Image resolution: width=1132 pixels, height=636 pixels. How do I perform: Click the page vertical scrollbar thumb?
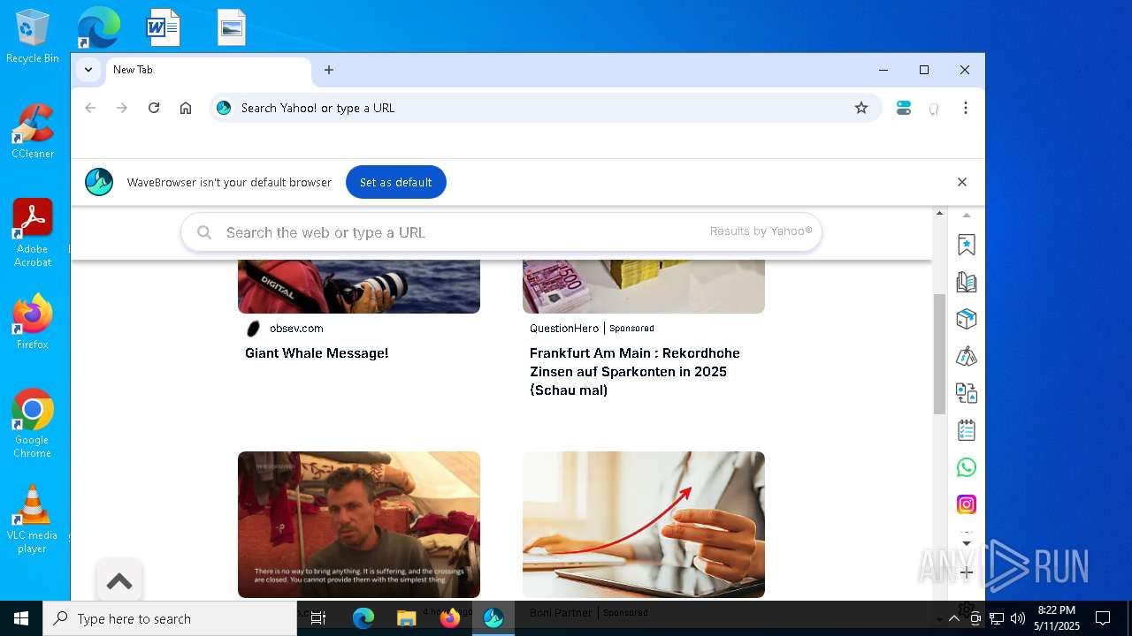coord(939,354)
